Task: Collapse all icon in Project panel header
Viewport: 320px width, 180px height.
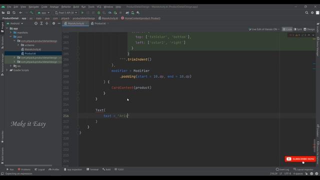Action: 46,23
